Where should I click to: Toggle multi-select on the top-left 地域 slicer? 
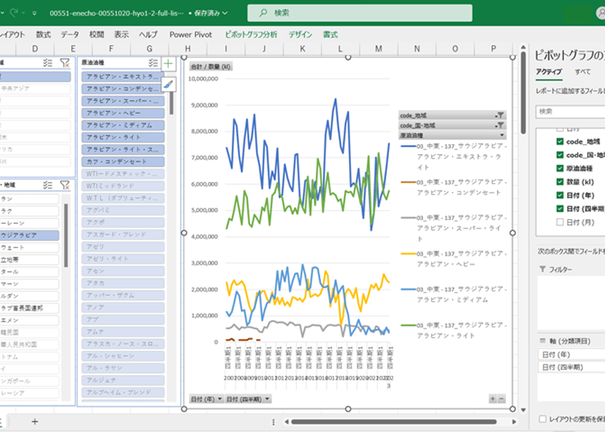click(47, 62)
